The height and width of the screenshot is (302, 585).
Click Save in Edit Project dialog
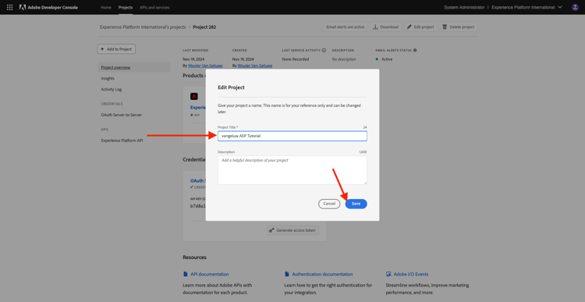356,204
